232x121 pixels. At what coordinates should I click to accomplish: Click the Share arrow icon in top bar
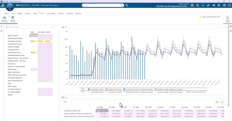pyautogui.click(x=208, y=5)
